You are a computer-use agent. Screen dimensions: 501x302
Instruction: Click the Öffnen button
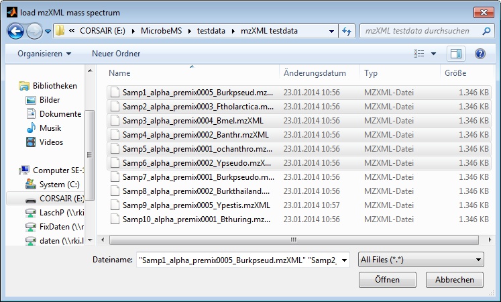point(387,280)
